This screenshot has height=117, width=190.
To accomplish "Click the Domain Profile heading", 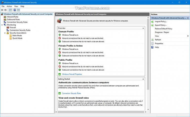I will [x=66, y=32].
